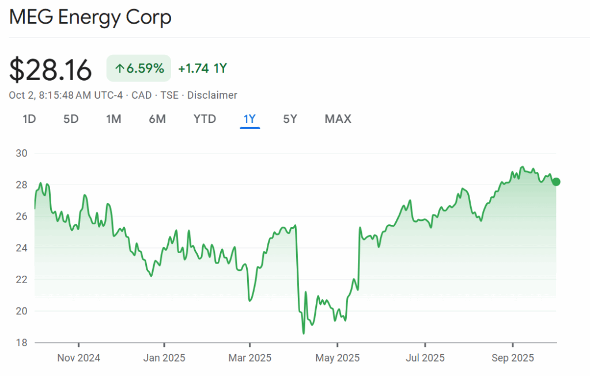Click the Nov 2024 axis label

(78, 358)
